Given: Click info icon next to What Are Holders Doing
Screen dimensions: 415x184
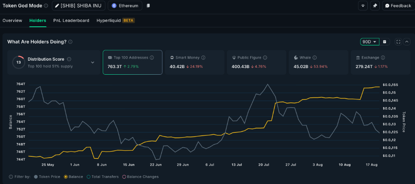Looking at the screenshot, I should 70,42.
